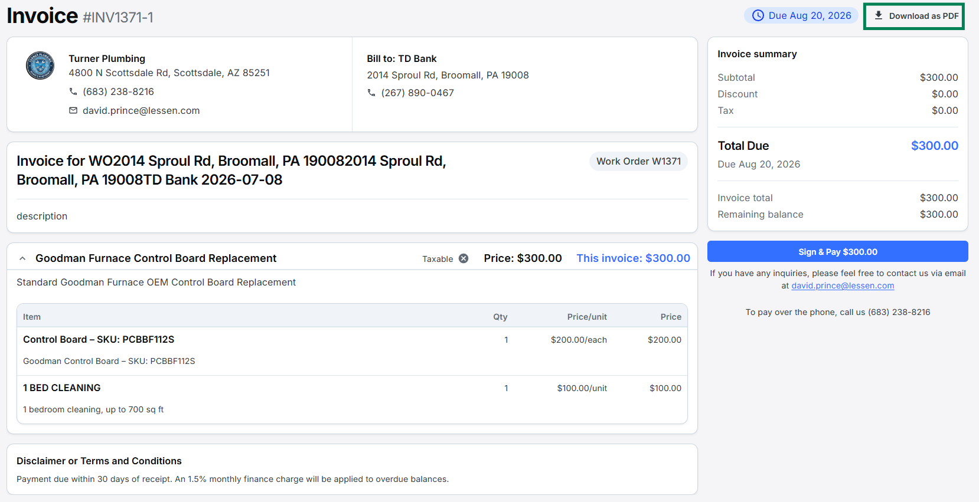
Task: Click the $100.00/unit unit price
Action: pos(582,388)
